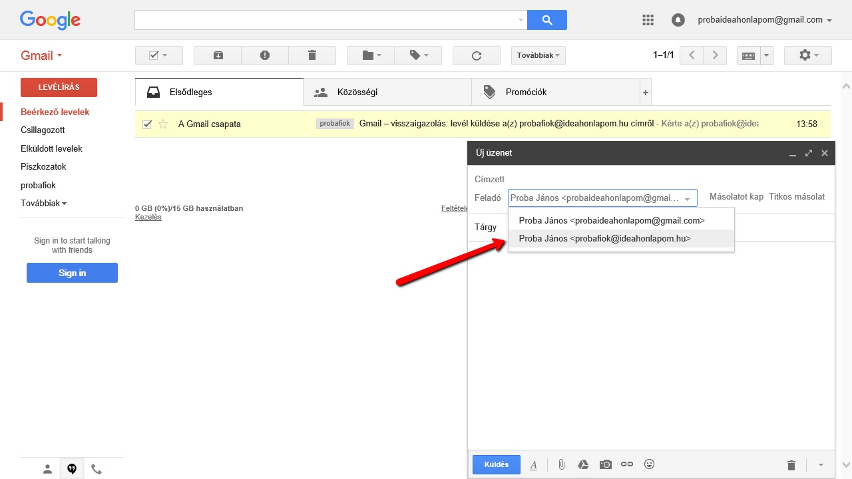Pop out compose window to full screen

(808, 153)
